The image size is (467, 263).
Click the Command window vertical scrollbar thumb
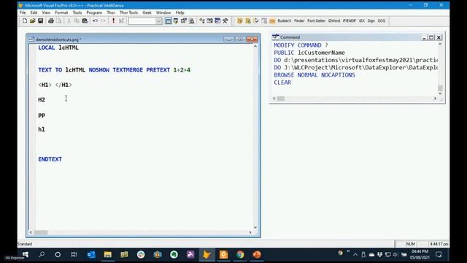click(x=440, y=88)
